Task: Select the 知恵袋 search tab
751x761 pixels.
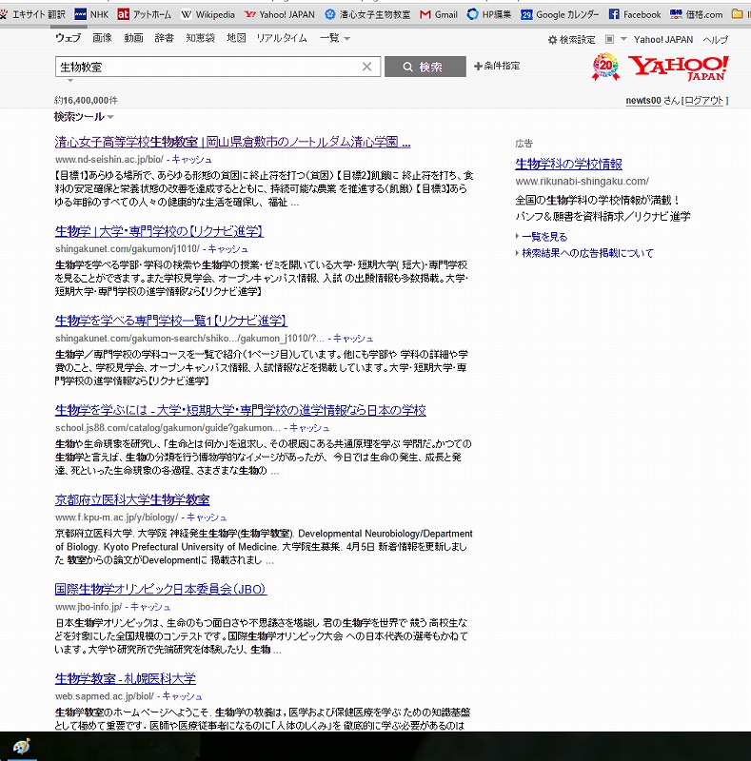Action: point(200,38)
